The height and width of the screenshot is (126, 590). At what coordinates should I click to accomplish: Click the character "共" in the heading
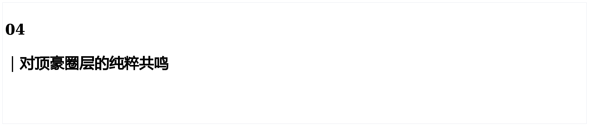tap(146, 64)
